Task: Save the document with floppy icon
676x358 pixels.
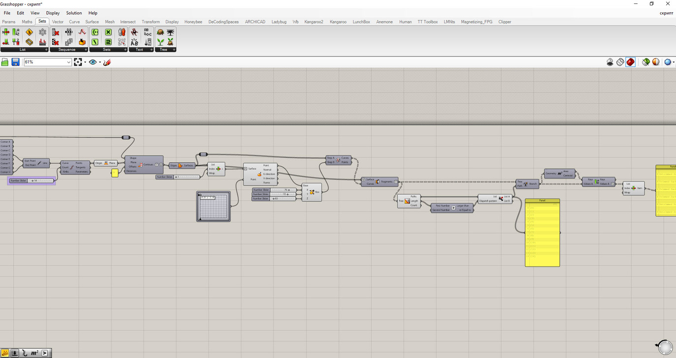Action: click(15, 62)
